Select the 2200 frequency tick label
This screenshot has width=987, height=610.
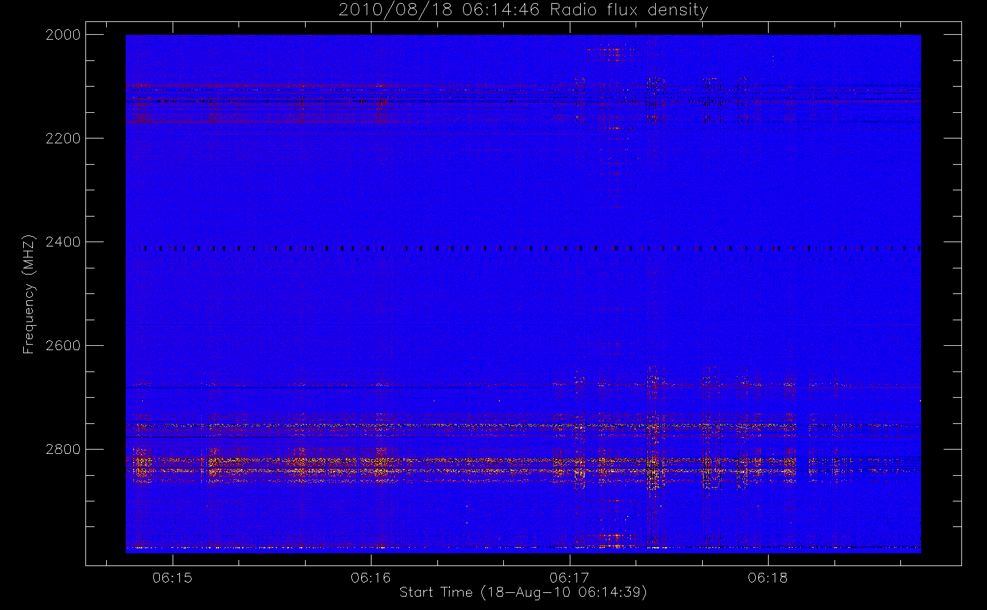pyautogui.click(x=63, y=138)
